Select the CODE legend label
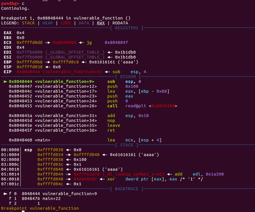 [x=66, y=23]
